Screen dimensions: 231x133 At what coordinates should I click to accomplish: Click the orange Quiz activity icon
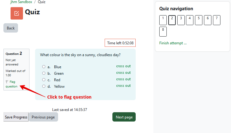pos(17,13)
